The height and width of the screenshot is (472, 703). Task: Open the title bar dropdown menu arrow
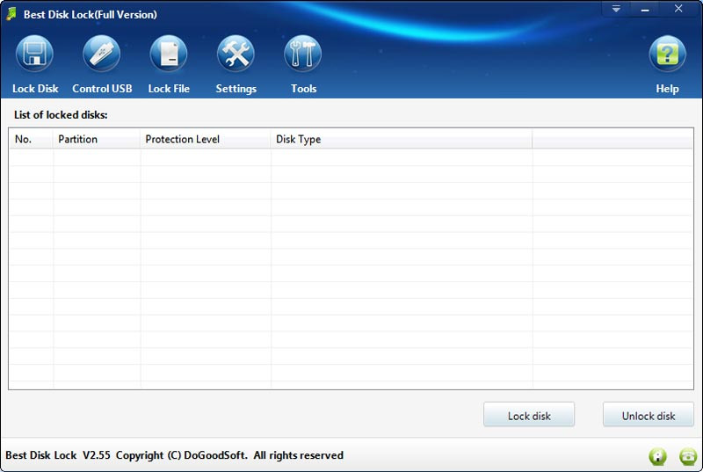[617, 9]
